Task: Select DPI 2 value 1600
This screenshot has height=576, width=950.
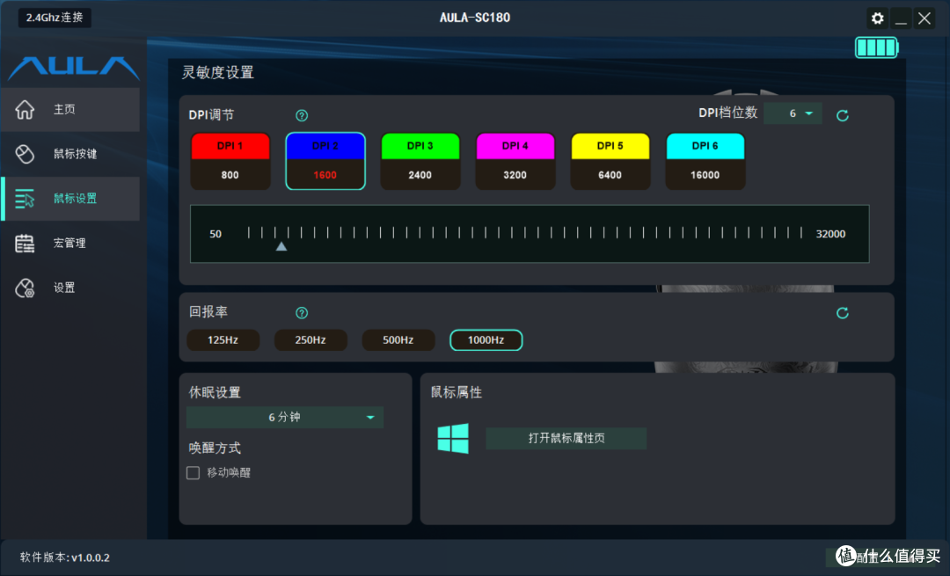Action: pyautogui.click(x=325, y=175)
